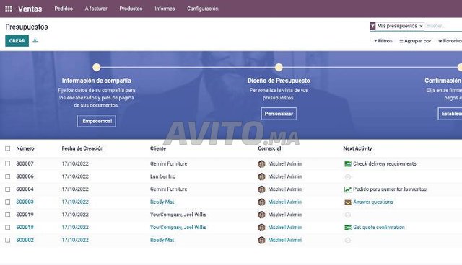Viewport: 462px width, 265px height.
Task: Click the CREAR button
Action: (17, 41)
